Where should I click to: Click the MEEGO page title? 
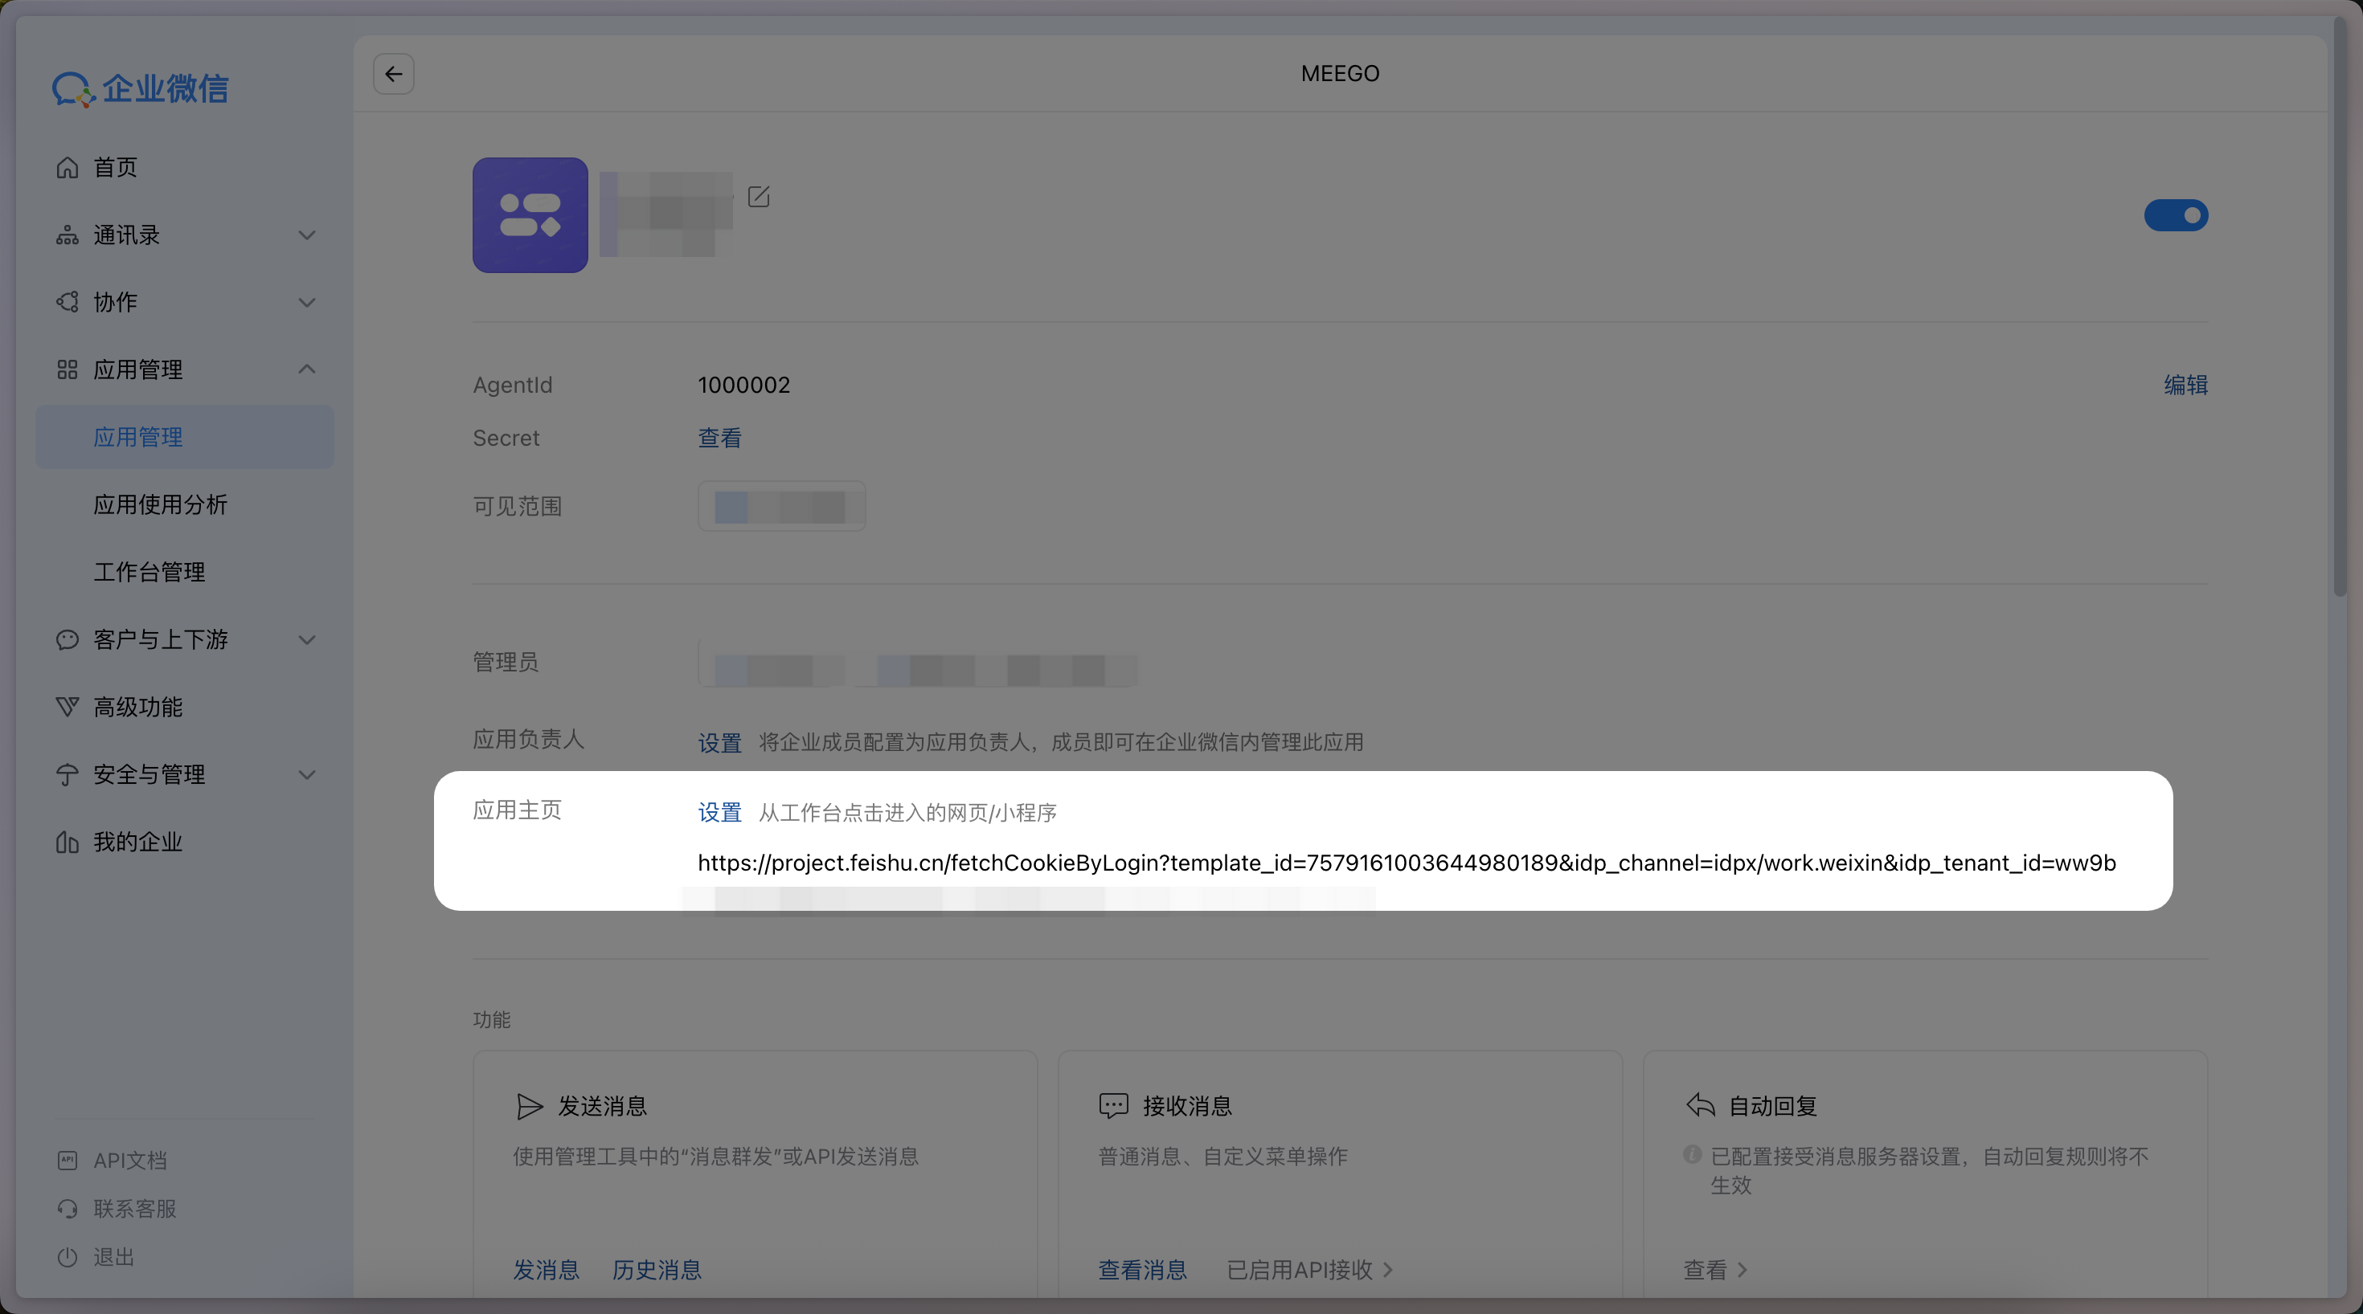pyautogui.click(x=1340, y=73)
